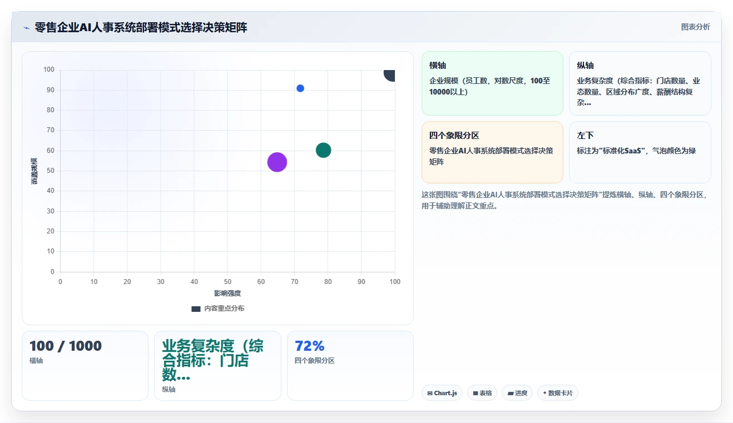Click the 影响强度 x-axis title
This screenshot has width=733, height=423.
[x=227, y=293]
